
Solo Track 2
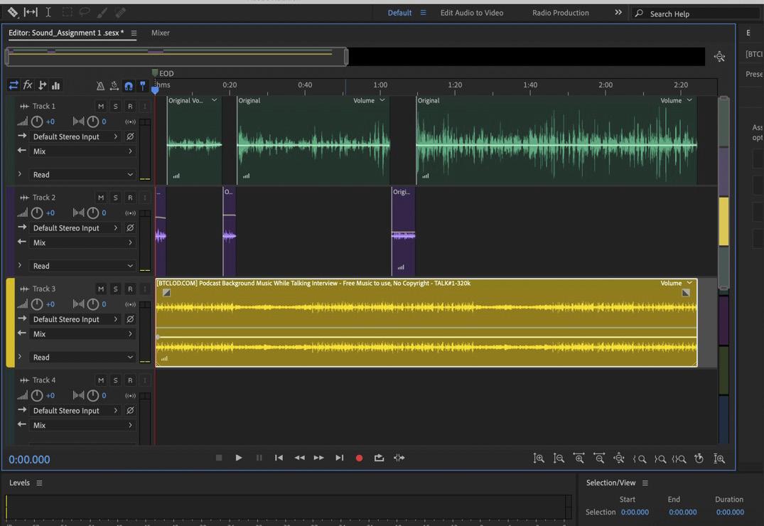[115, 198]
